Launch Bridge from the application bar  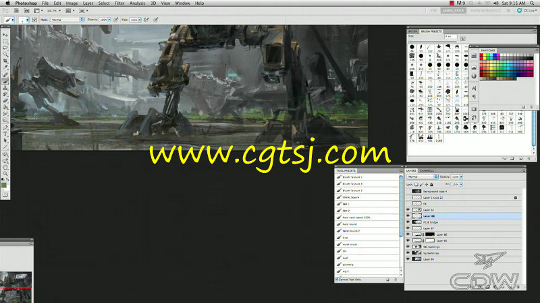pyautogui.click(x=16, y=11)
